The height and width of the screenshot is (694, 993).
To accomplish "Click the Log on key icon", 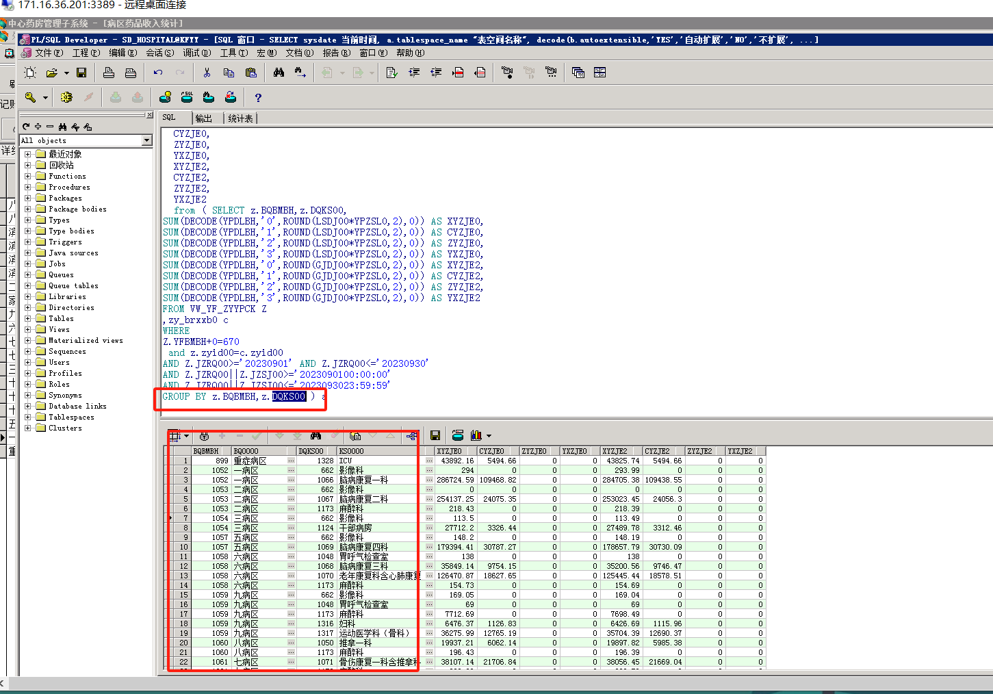I will [31, 97].
